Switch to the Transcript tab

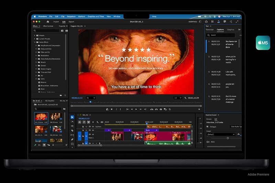pyautogui.click(x=210, y=30)
